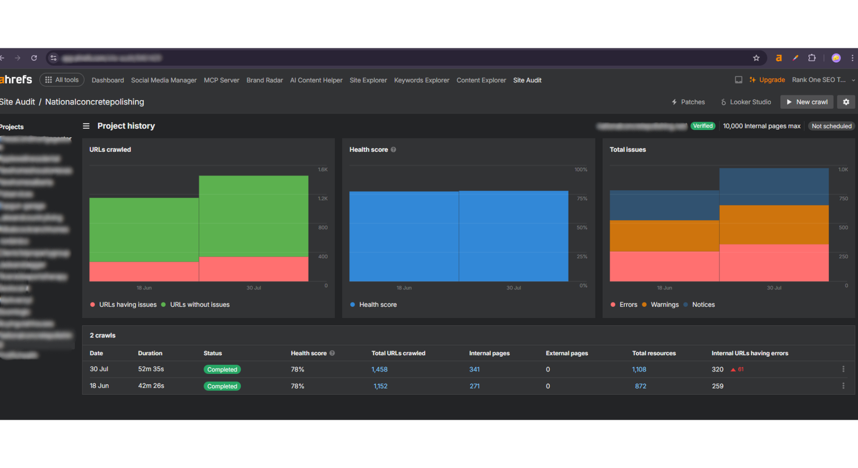Open Keywords Explorer from top navigation
Viewport: 858px width, 468px height.
(421, 80)
